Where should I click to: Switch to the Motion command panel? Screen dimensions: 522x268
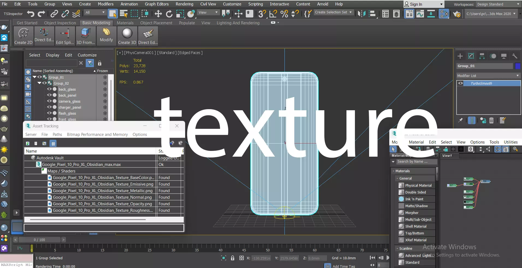(493, 56)
